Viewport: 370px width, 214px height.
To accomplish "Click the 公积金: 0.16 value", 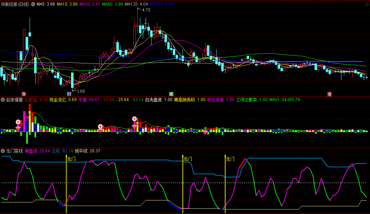I will click(x=36, y=100).
